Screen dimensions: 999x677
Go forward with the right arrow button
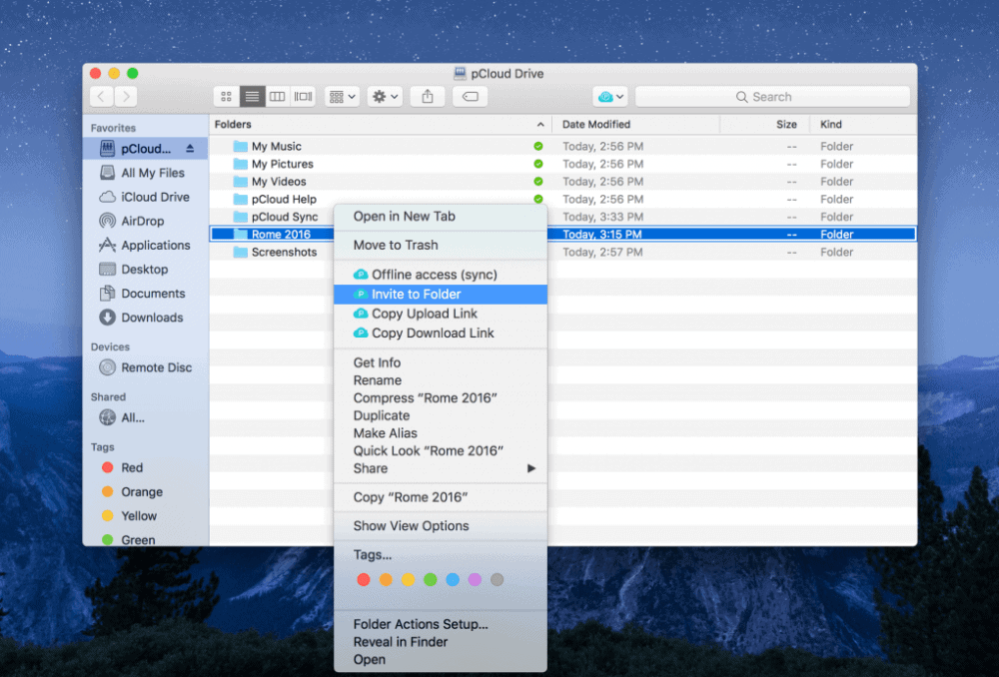(x=126, y=97)
